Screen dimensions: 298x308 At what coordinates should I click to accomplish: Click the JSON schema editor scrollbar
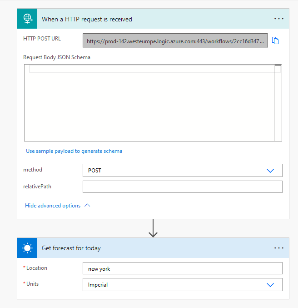pos(278,103)
